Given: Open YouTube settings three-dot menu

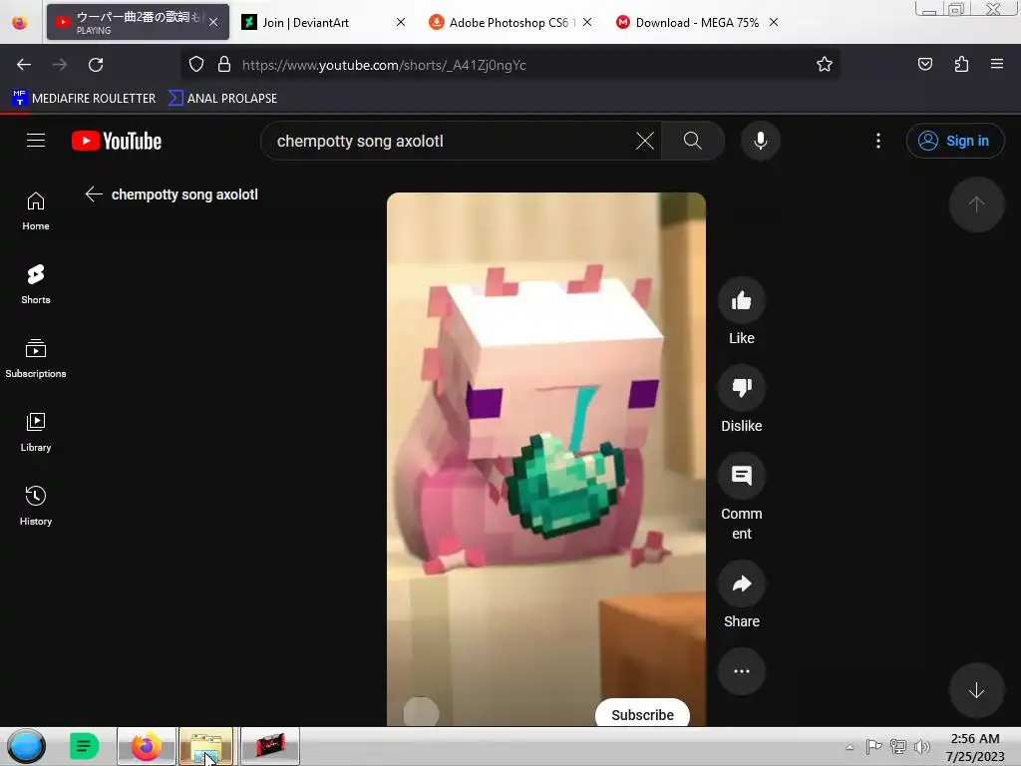Looking at the screenshot, I should pyautogui.click(x=877, y=141).
